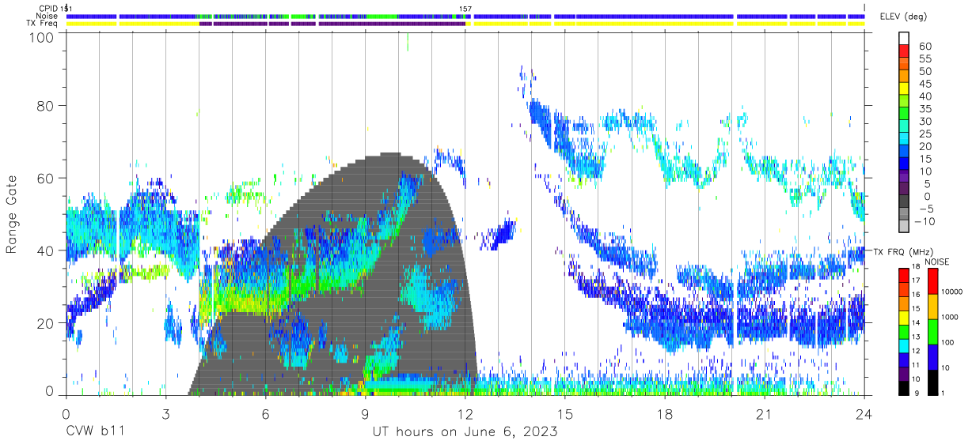This screenshot has height=448, width=972.
Task: Click NOISE colorbar label '1000'
Action: [x=948, y=318]
